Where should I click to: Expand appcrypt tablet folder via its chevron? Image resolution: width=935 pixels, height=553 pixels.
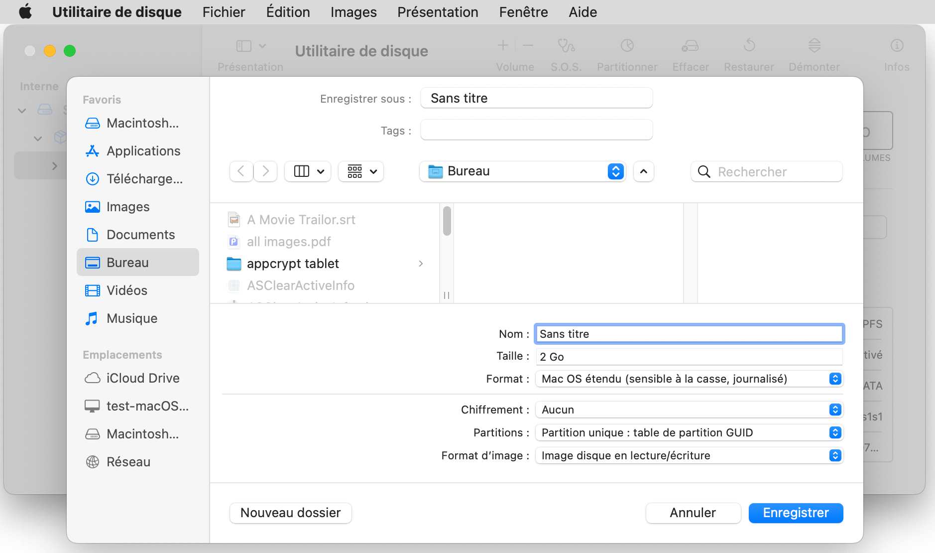421,264
